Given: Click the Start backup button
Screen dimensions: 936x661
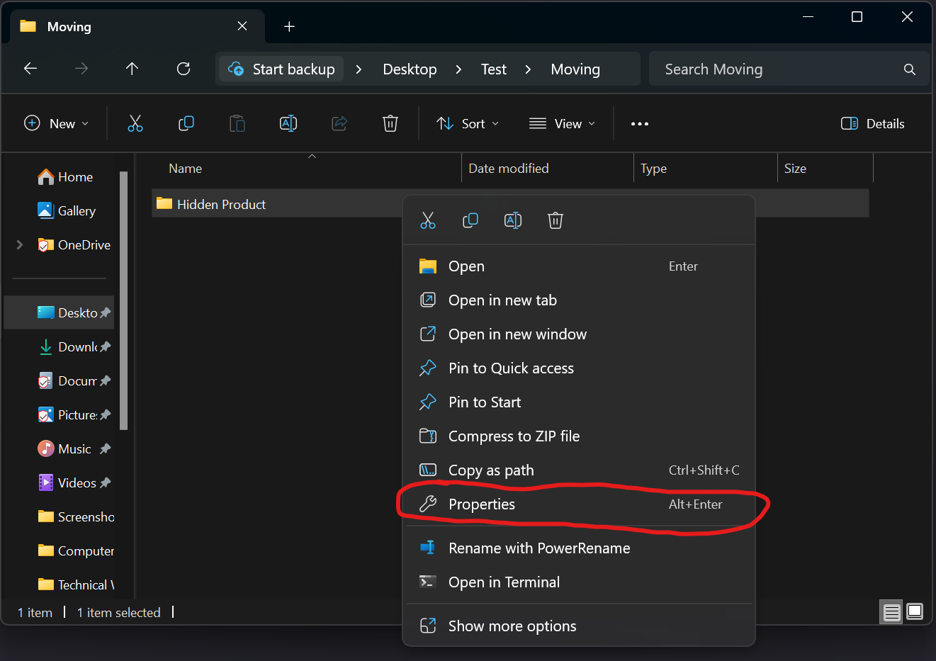Looking at the screenshot, I should 281,69.
